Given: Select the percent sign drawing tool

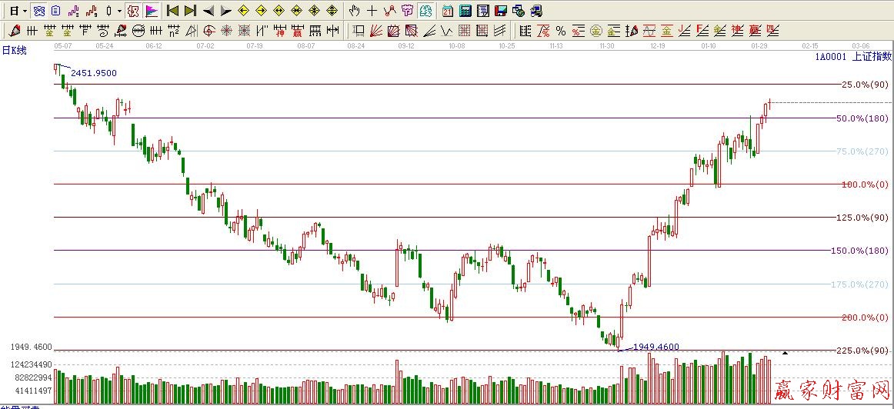Looking at the screenshot, I should [x=561, y=31].
